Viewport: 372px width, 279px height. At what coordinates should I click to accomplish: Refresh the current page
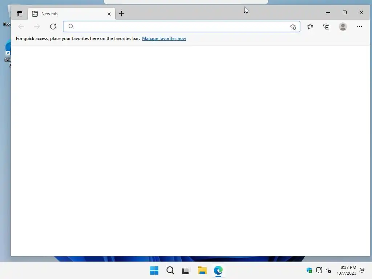click(x=53, y=27)
